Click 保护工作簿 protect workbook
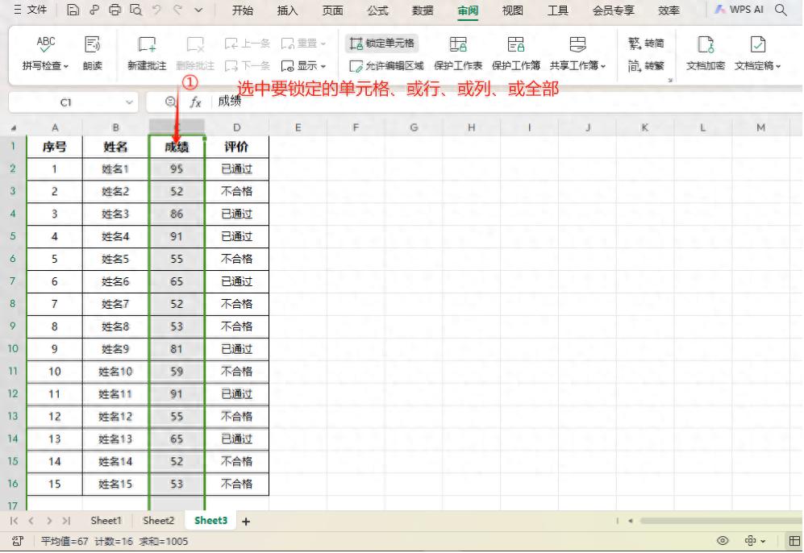 (x=516, y=53)
